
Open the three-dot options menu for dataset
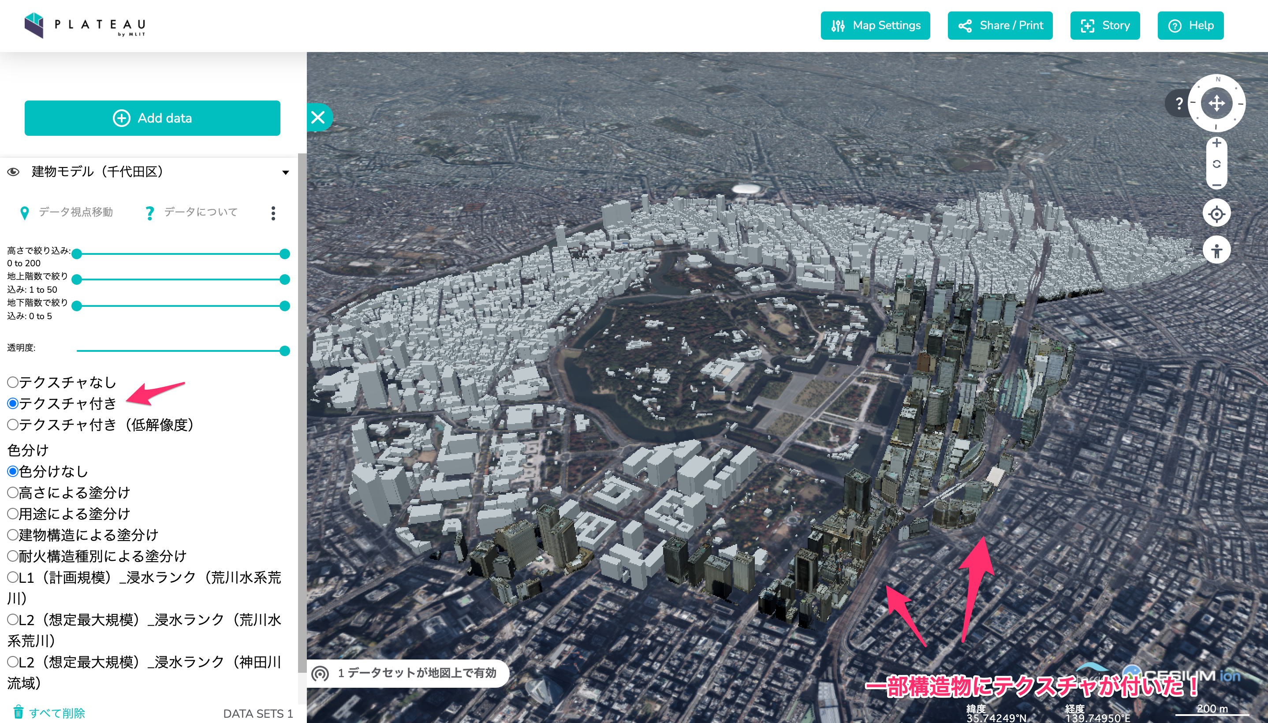click(273, 213)
